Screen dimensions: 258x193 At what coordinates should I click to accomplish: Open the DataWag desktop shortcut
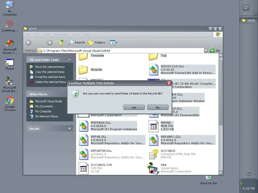point(10,26)
